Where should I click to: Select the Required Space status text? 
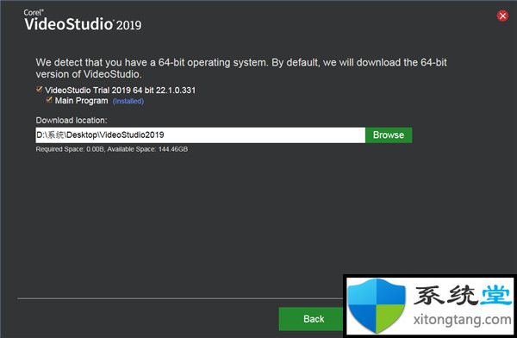coord(112,149)
